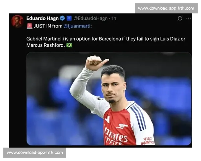Click the JUST IN from text

[x=48, y=26]
